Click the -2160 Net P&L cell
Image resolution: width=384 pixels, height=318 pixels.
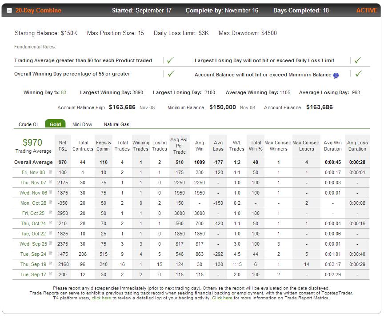[x=63, y=264]
